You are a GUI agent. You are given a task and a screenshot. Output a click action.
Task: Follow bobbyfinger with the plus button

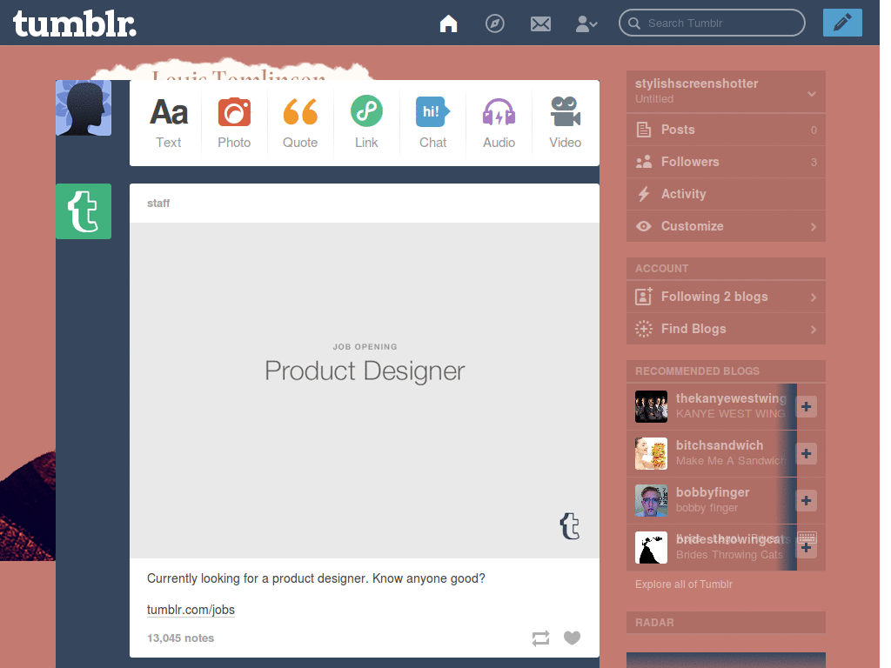coord(806,500)
